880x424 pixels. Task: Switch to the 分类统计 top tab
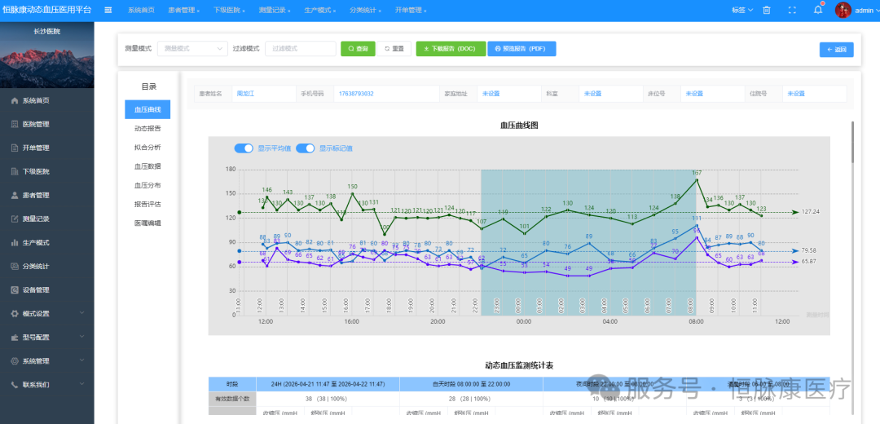point(363,11)
